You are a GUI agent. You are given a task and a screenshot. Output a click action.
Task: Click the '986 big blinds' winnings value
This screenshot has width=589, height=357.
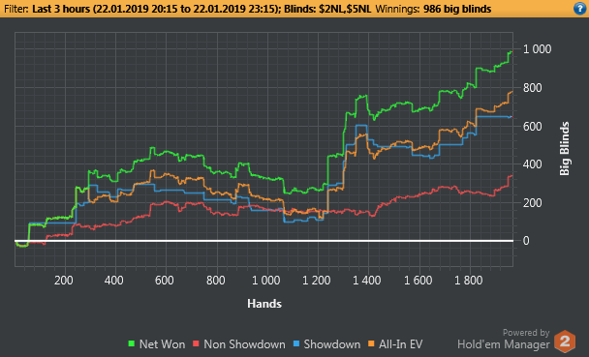(x=457, y=9)
